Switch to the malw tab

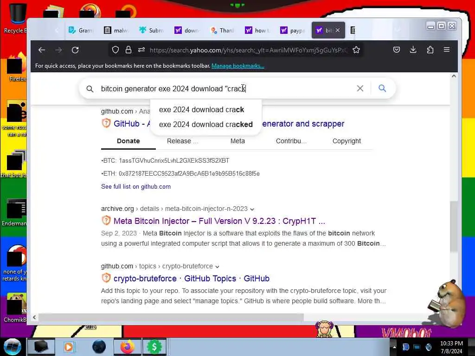(116, 30)
